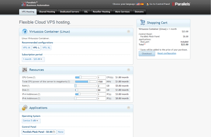
Task: Switch to Dedicated Servers tab
Action: click(x=70, y=12)
